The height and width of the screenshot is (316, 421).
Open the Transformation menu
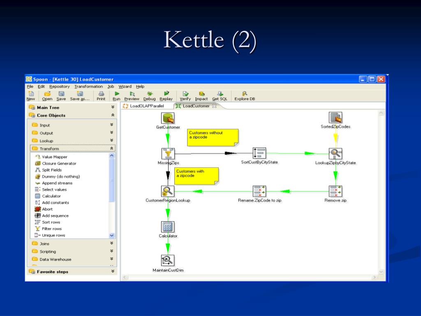click(x=89, y=86)
